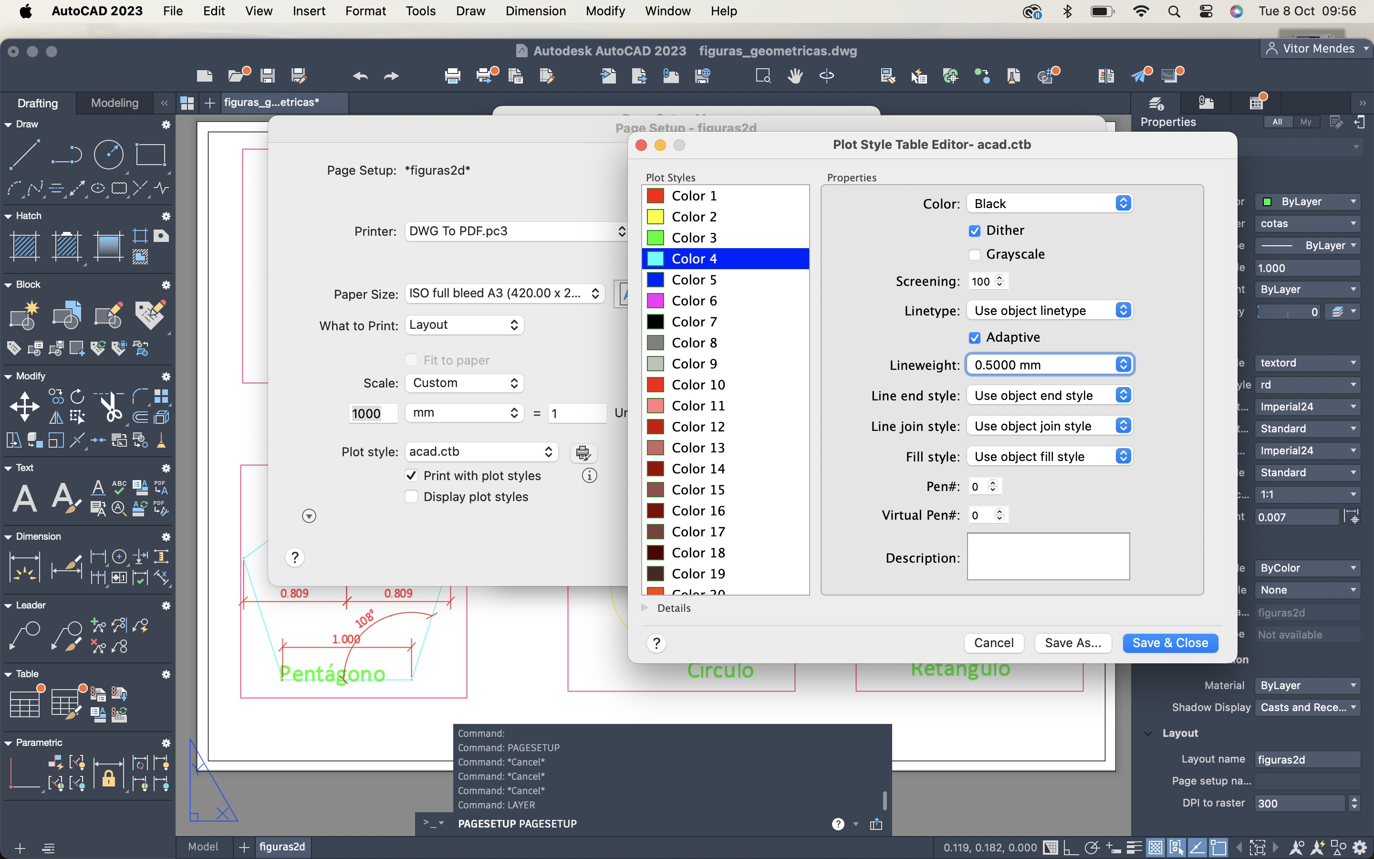Switch to the Modeling tab

pos(114,103)
